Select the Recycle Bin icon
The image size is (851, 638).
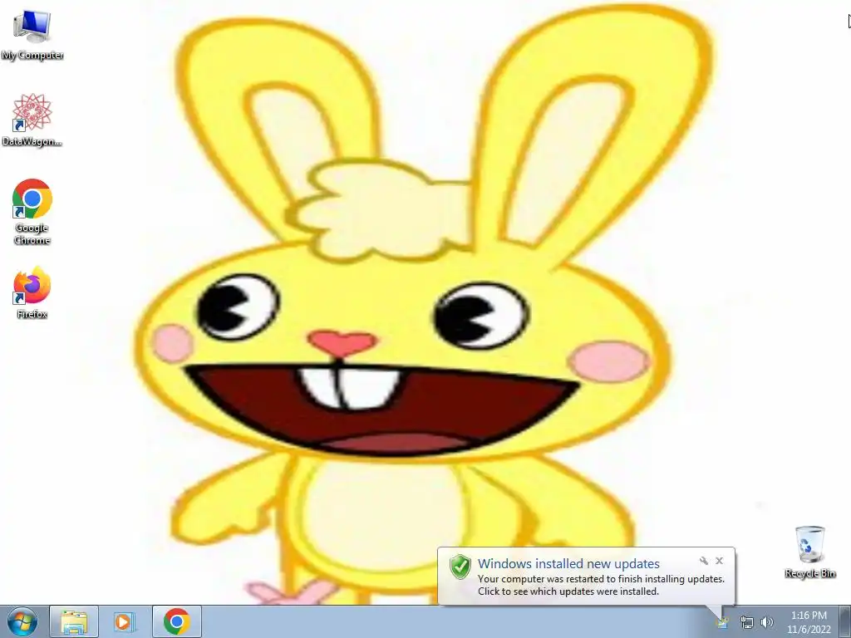(x=809, y=552)
